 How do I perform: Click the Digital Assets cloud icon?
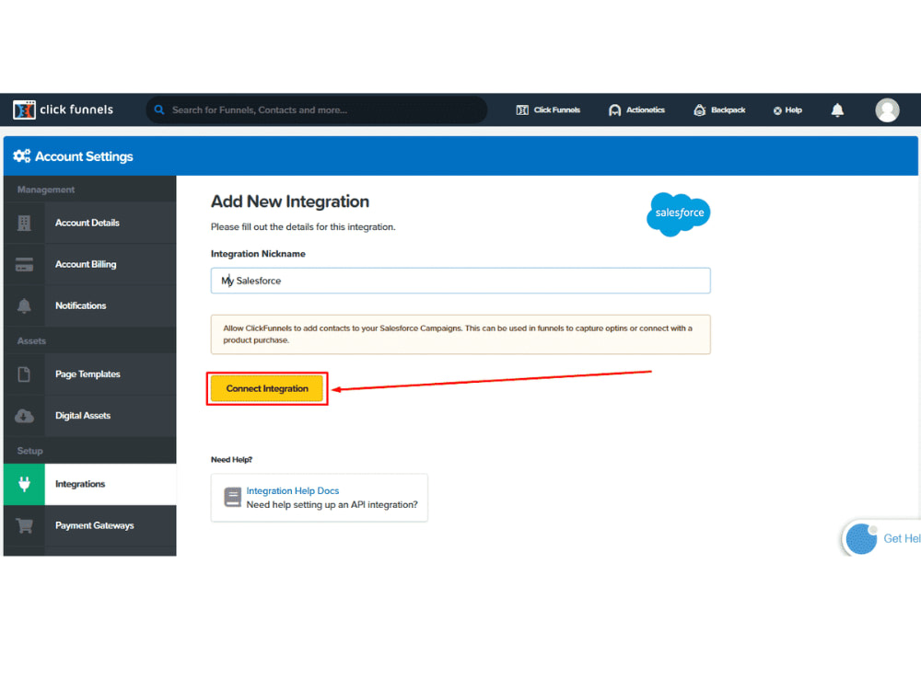coord(24,416)
